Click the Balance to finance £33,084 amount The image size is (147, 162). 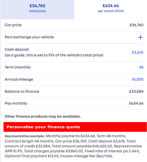tap(136, 91)
